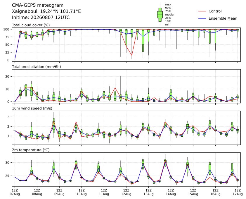Click the '100' tick on cloud cover axis
The width and height of the screenshot is (246, 199).
point(7,29)
